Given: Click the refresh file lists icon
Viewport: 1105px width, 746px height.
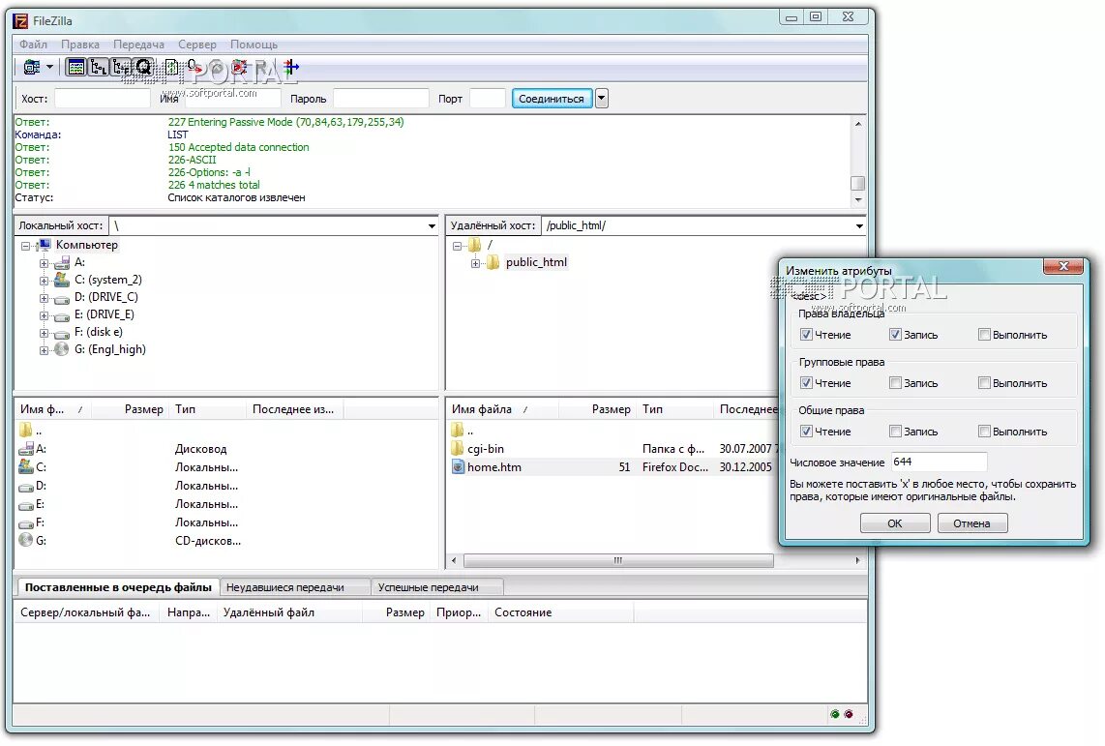Looking at the screenshot, I should pyautogui.click(x=171, y=68).
